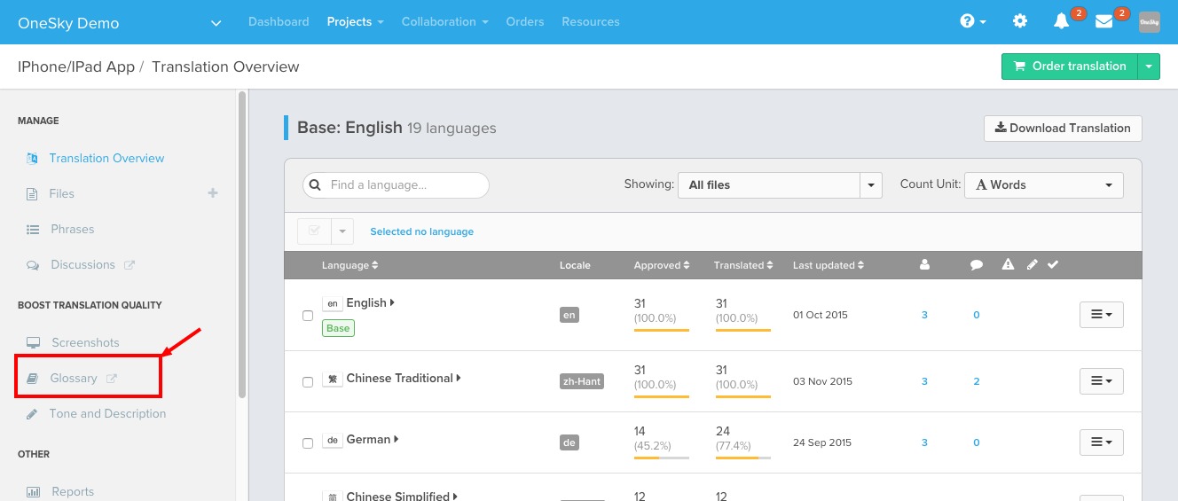Click the download icon in Download Translation
The width and height of the screenshot is (1178, 501).
tap(1001, 128)
